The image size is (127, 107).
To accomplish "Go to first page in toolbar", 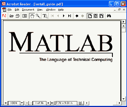I will 52,16.
